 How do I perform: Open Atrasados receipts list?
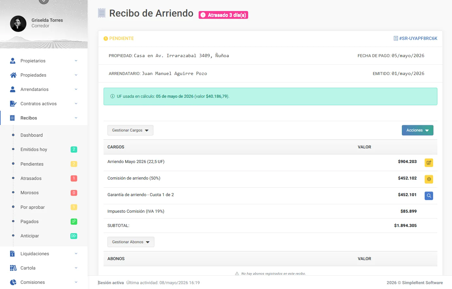point(31,178)
